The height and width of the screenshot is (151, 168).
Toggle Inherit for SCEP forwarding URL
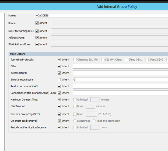37,31
